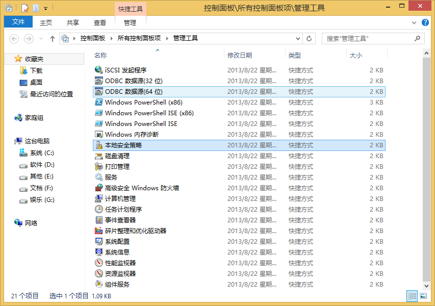Click the 任务计划程序 clock icon
This screenshot has height=306, width=435.
(x=98, y=209)
